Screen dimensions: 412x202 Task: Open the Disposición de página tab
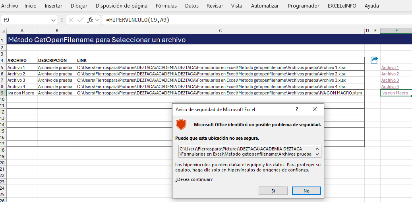coord(122,6)
